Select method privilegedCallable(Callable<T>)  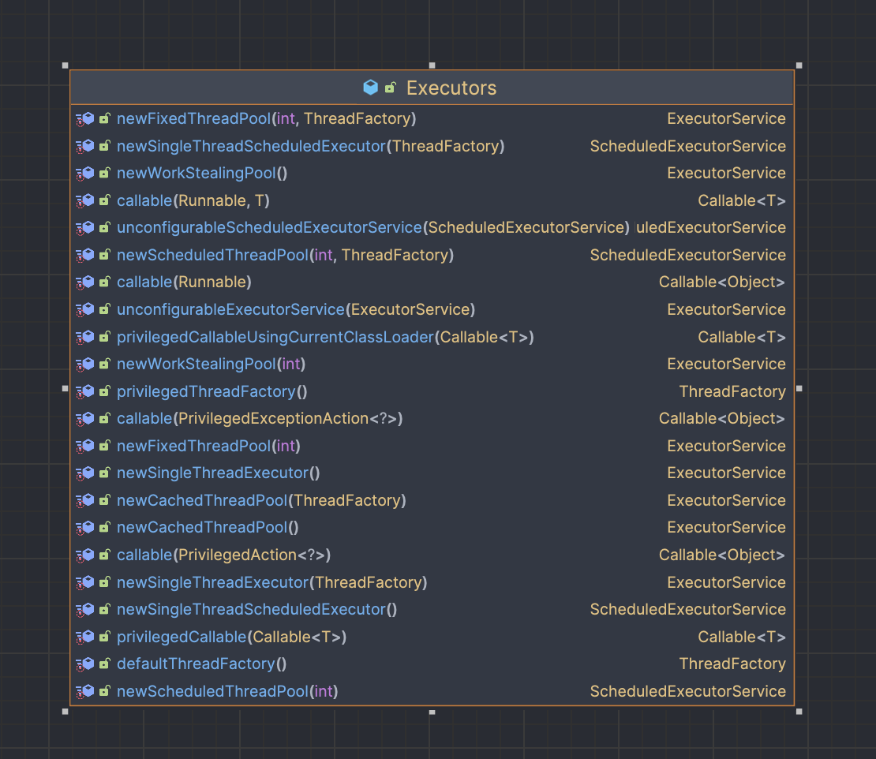tap(232, 637)
